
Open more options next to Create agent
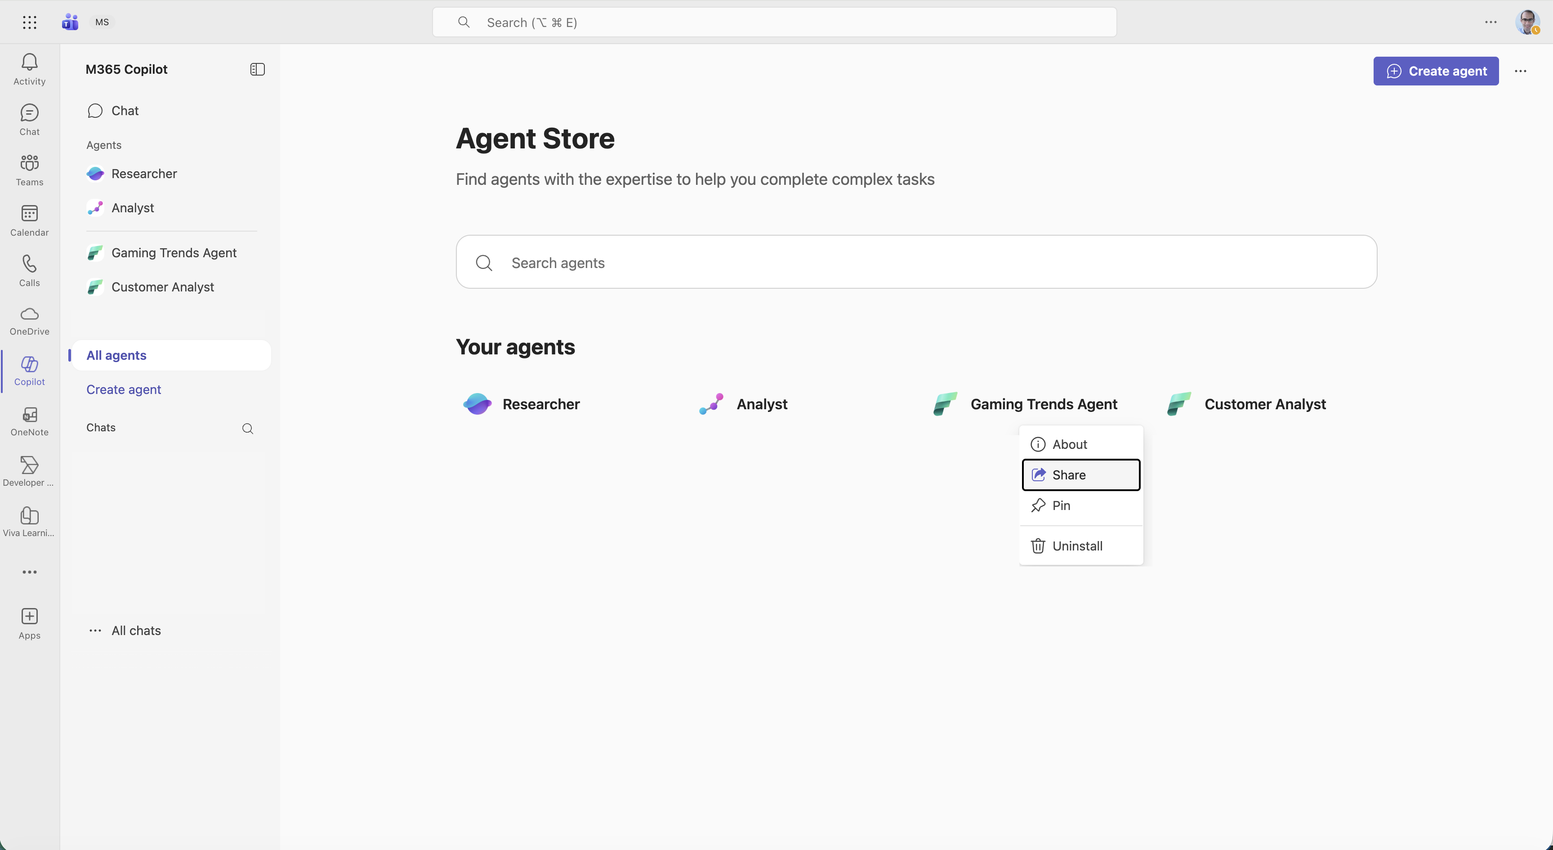click(1521, 71)
